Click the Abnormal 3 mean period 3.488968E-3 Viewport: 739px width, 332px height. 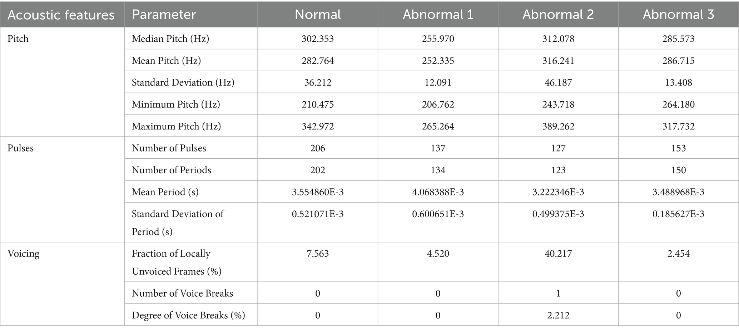(x=678, y=192)
